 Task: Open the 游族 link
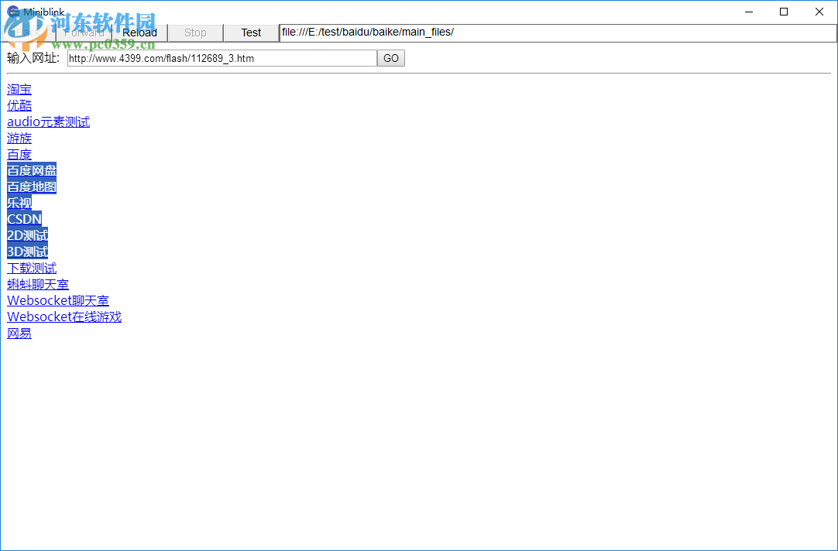pos(19,139)
